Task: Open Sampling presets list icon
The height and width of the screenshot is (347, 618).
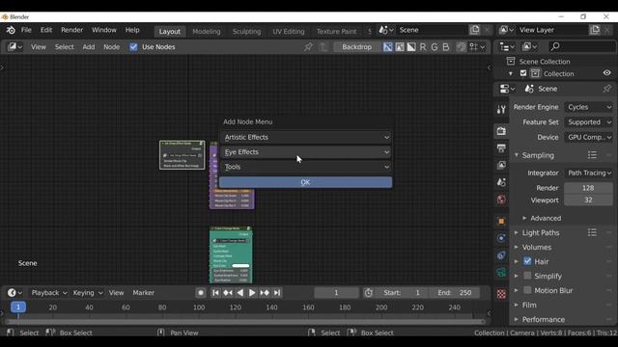Action: (x=592, y=155)
